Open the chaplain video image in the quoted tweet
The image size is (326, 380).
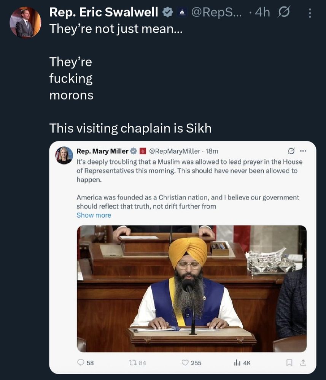pos(192,289)
